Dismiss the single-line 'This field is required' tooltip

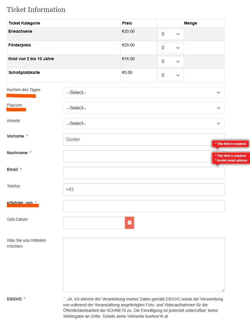230,144
